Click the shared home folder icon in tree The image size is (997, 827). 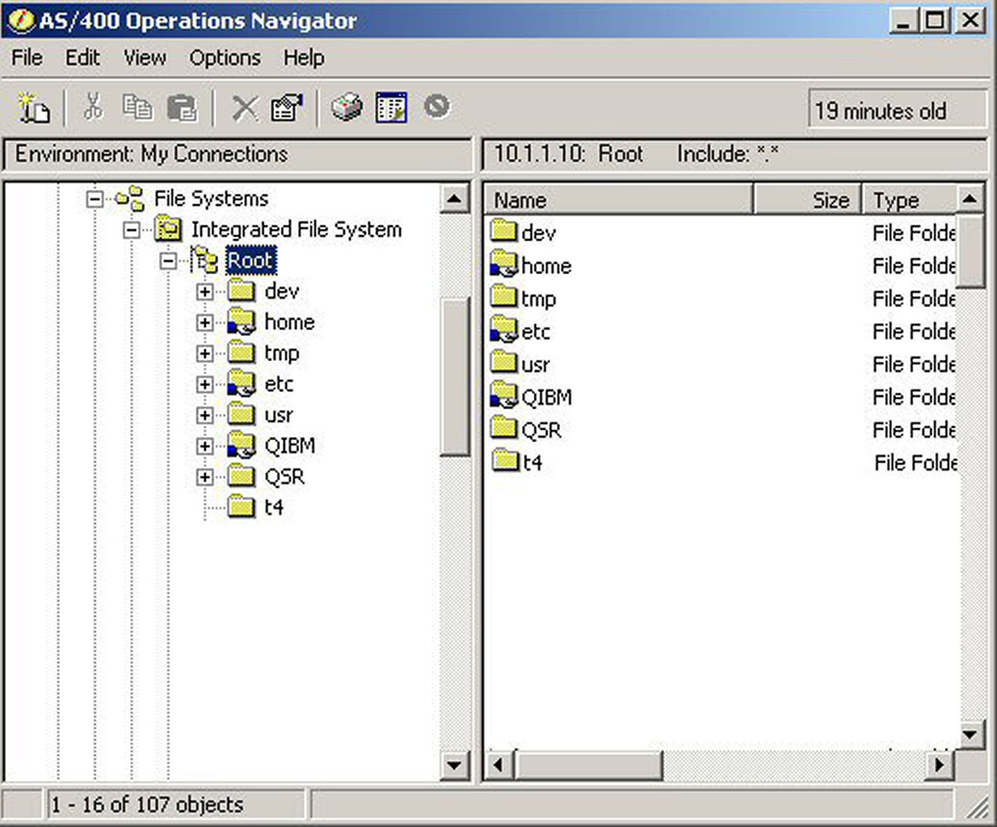tap(242, 323)
